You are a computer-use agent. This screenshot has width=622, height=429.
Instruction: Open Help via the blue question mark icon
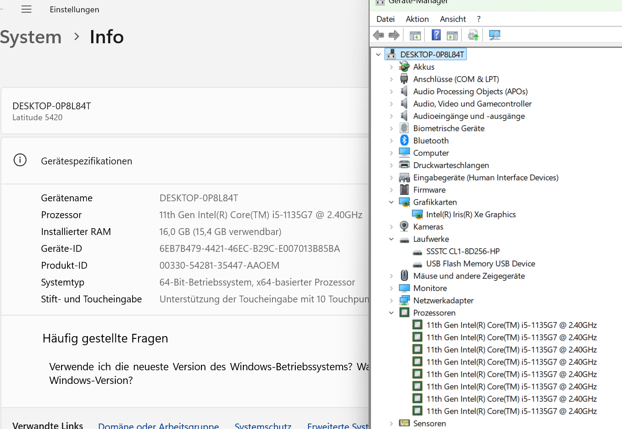click(436, 35)
